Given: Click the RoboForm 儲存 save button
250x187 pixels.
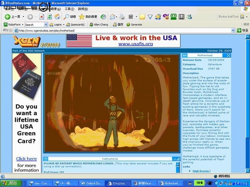Looking at the screenshot, I should 118,25.
